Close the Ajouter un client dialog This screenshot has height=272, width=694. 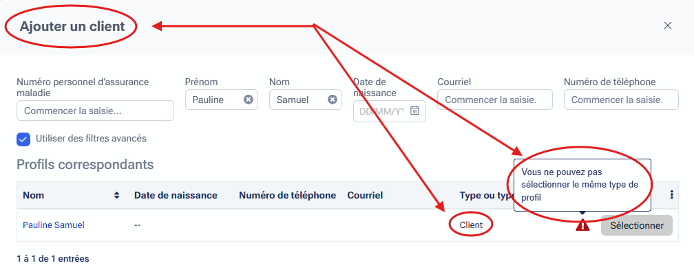click(x=668, y=25)
